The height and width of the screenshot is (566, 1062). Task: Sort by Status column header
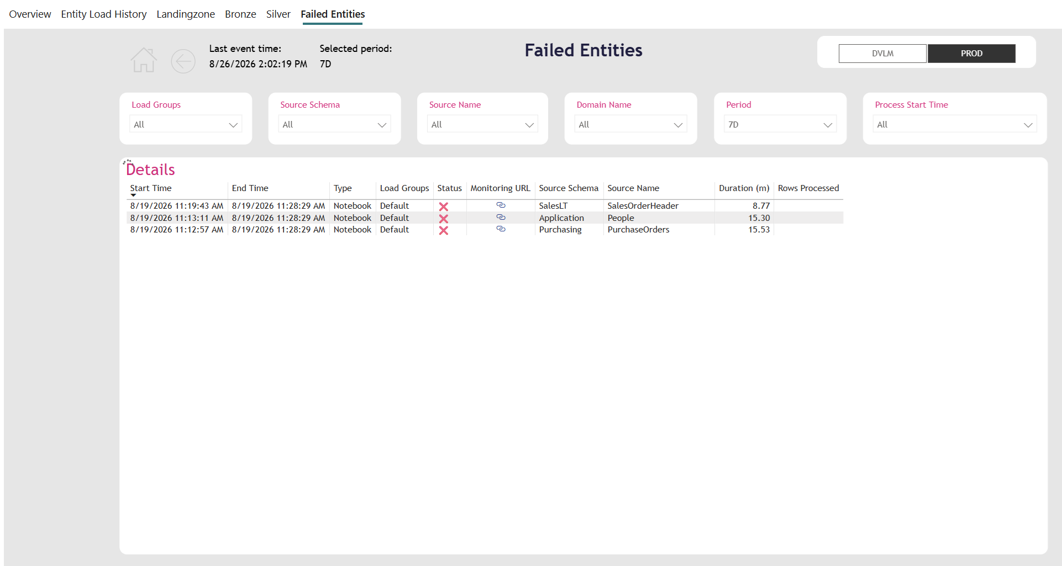[449, 188]
